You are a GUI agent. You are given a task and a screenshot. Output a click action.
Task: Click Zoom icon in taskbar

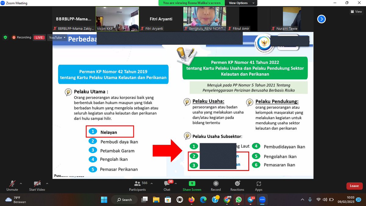tap(262, 200)
